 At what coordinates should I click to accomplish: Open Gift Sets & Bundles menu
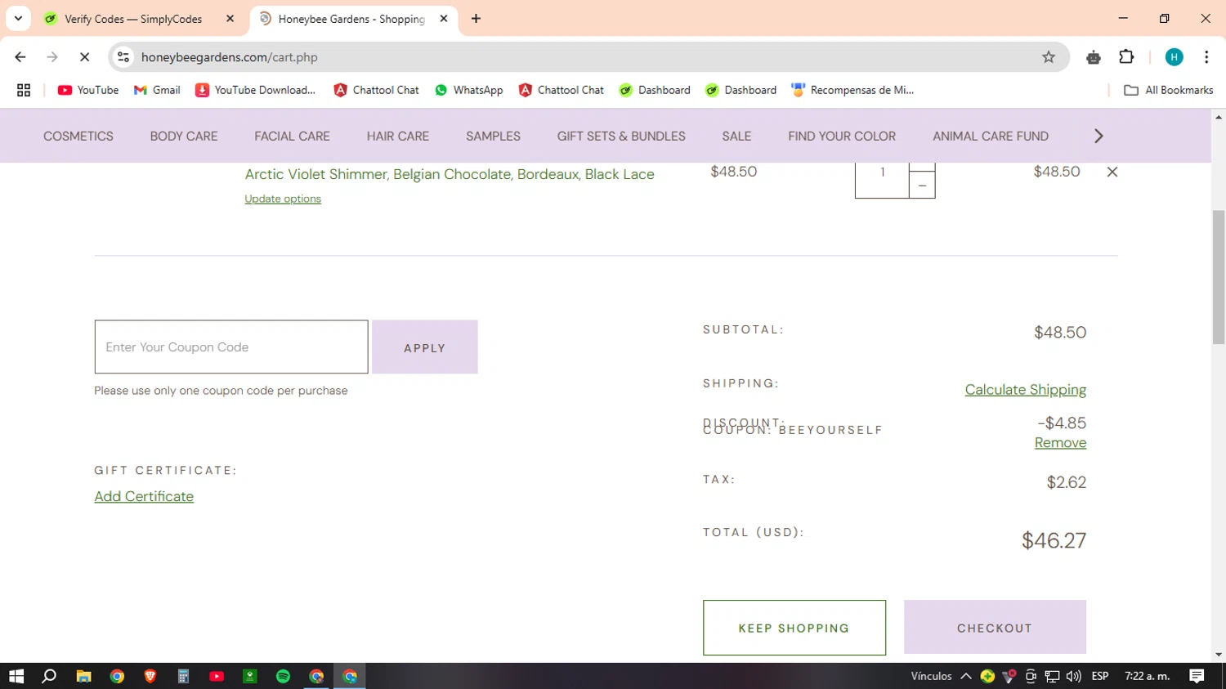point(621,136)
